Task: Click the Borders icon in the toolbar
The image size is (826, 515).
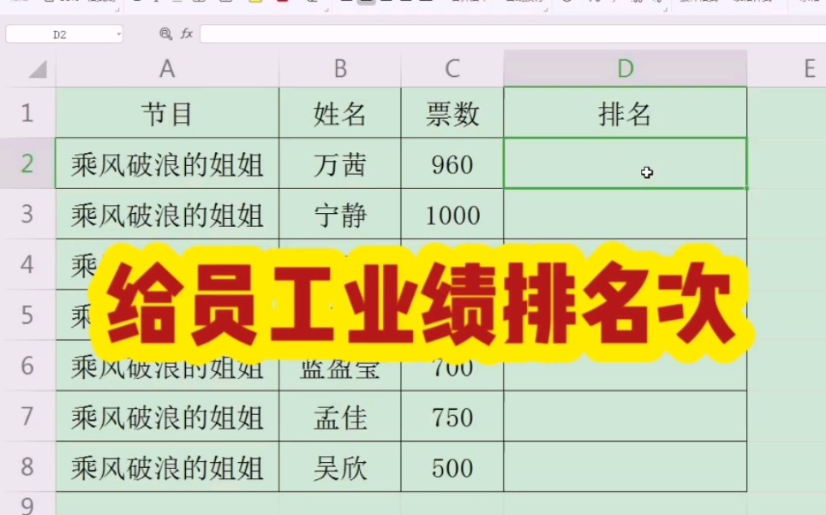Action: point(199,4)
